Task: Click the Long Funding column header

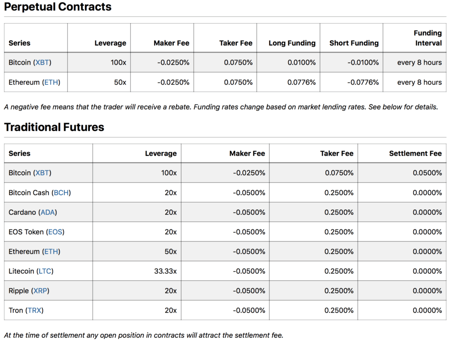Action: [x=292, y=43]
